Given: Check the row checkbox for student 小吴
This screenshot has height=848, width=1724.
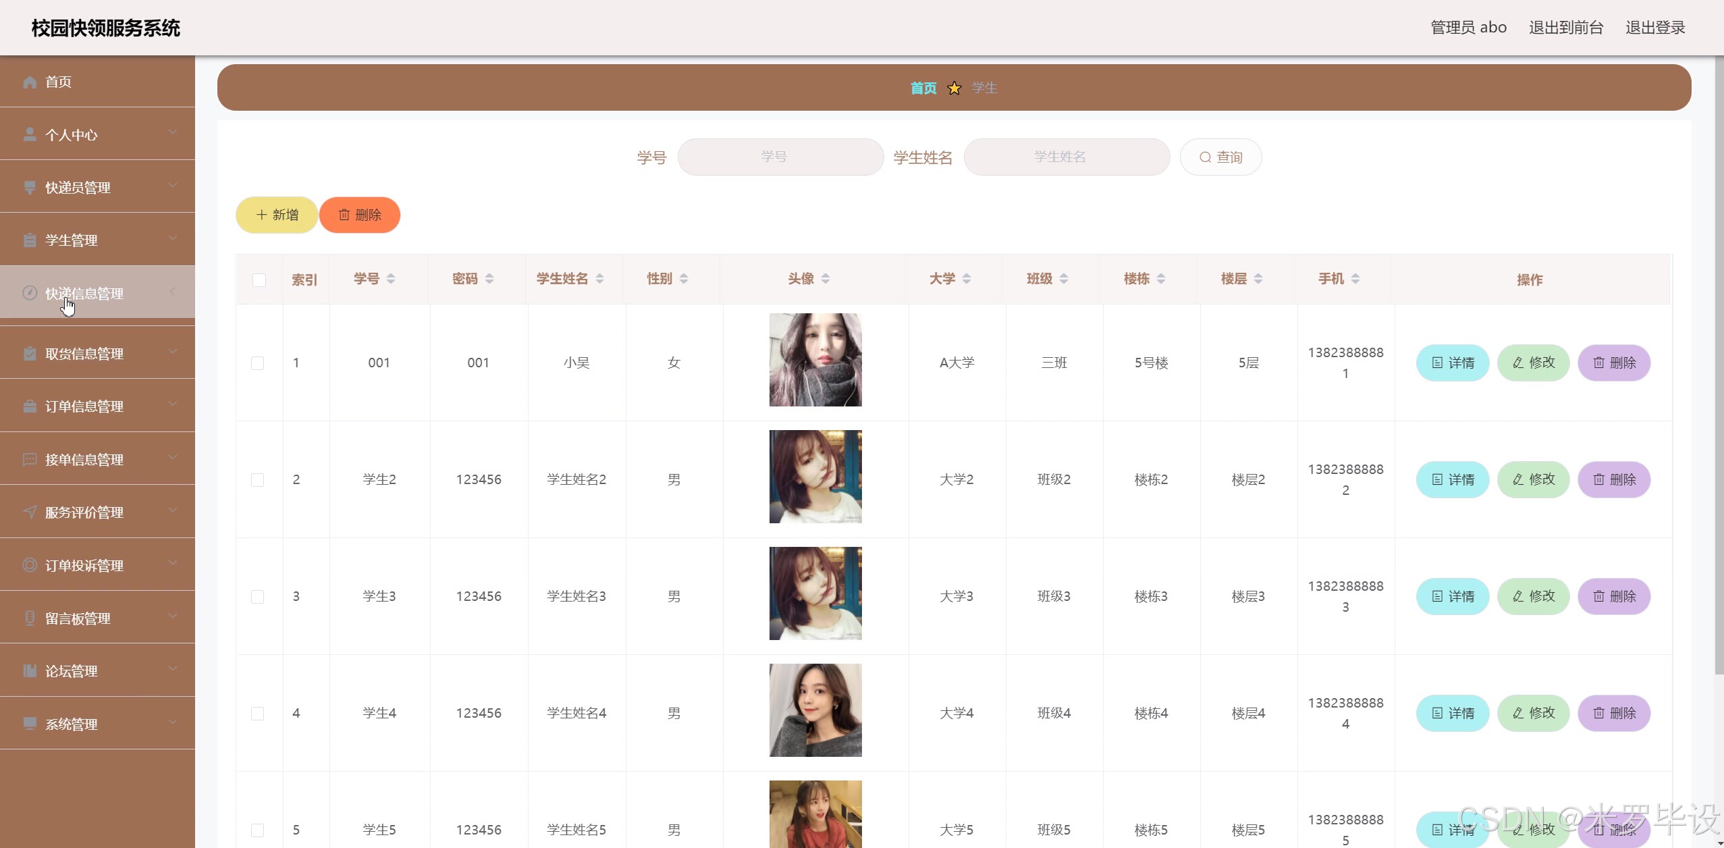Looking at the screenshot, I should 258,363.
